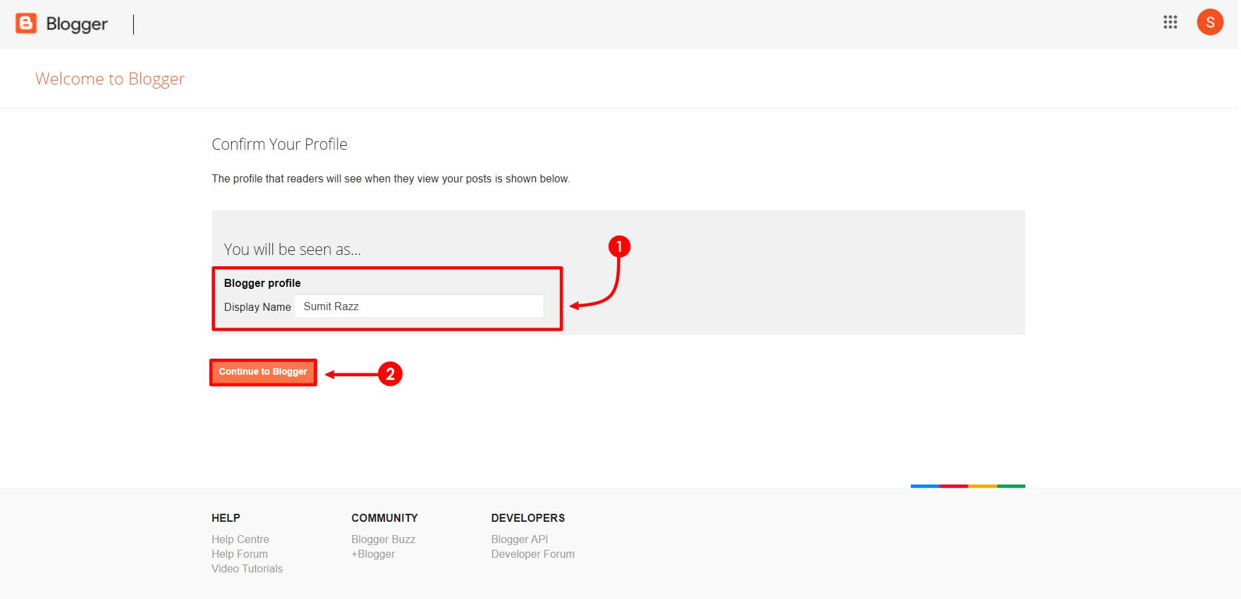Open the Help Forum link
Image resolution: width=1241 pixels, height=599 pixels.
(240, 554)
